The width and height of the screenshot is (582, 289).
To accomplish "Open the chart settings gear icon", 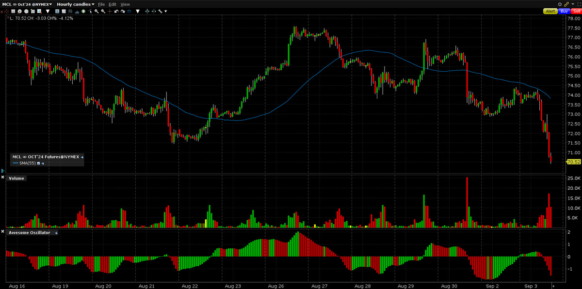I will click(x=559, y=4).
